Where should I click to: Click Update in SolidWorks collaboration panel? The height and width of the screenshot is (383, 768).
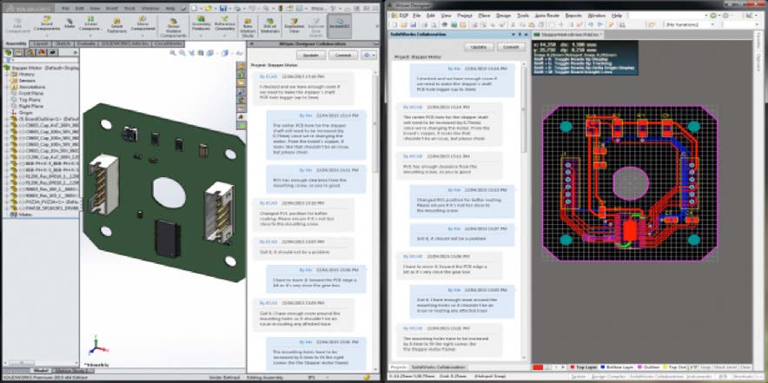(x=311, y=56)
